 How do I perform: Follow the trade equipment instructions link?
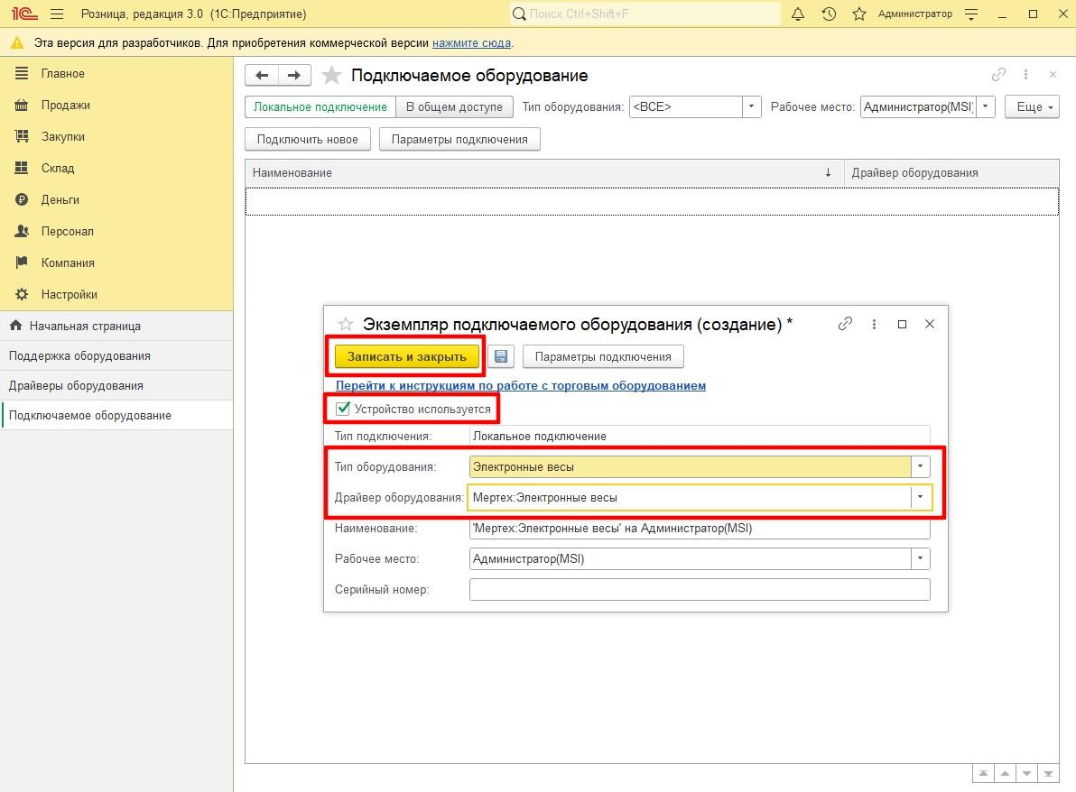pos(521,385)
